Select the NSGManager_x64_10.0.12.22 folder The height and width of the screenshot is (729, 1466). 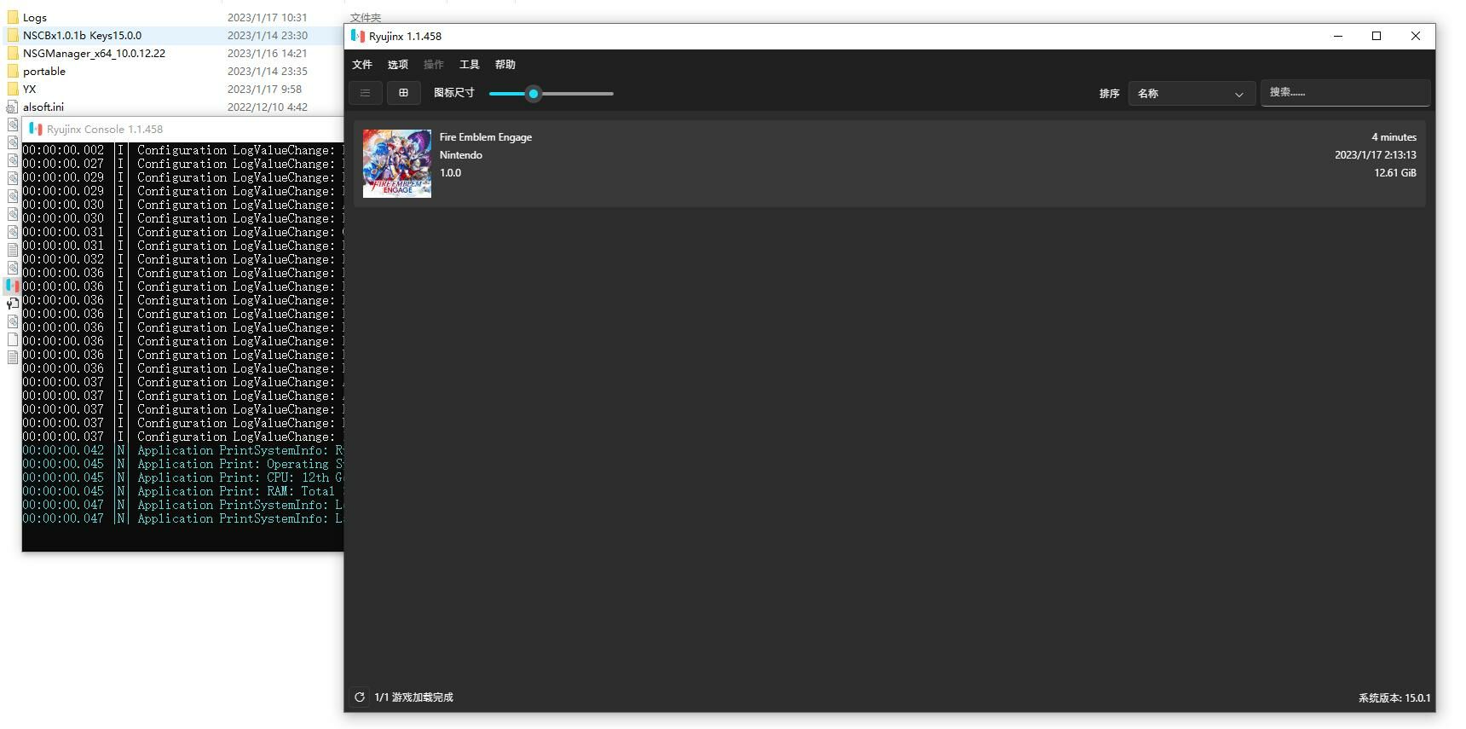pyautogui.click(x=94, y=53)
